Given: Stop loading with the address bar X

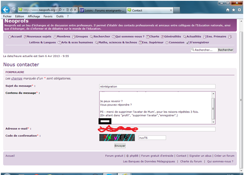Looking at the screenshot, I should pos(75,10).
